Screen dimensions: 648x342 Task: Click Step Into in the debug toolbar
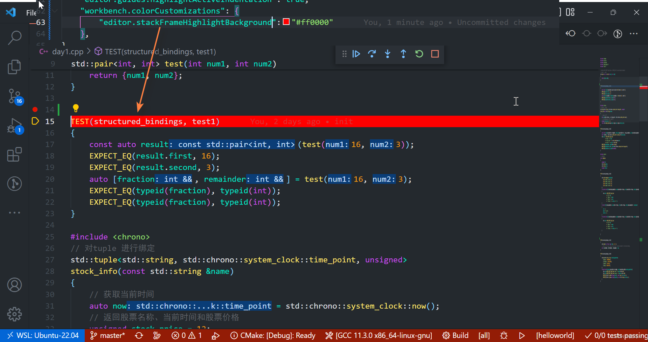point(387,54)
